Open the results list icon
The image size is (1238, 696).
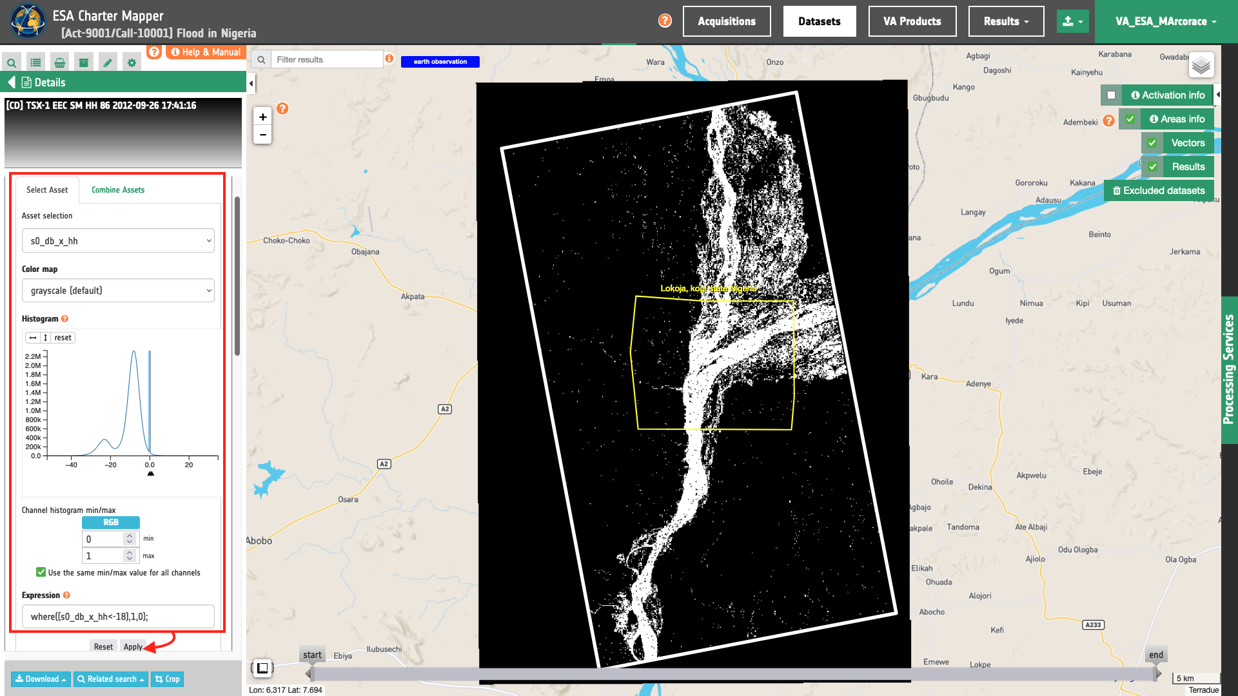(35, 63)
